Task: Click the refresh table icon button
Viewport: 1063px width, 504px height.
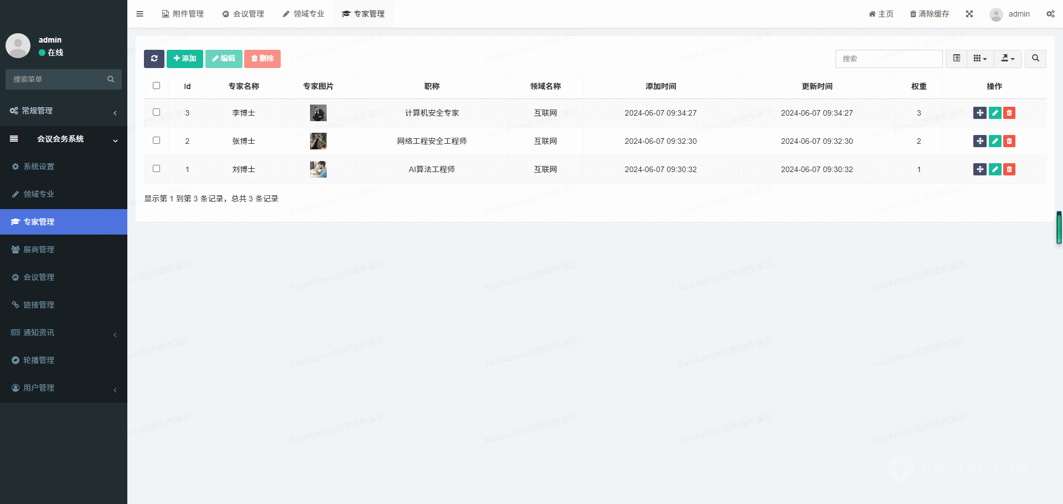Action: click(154, 59)
